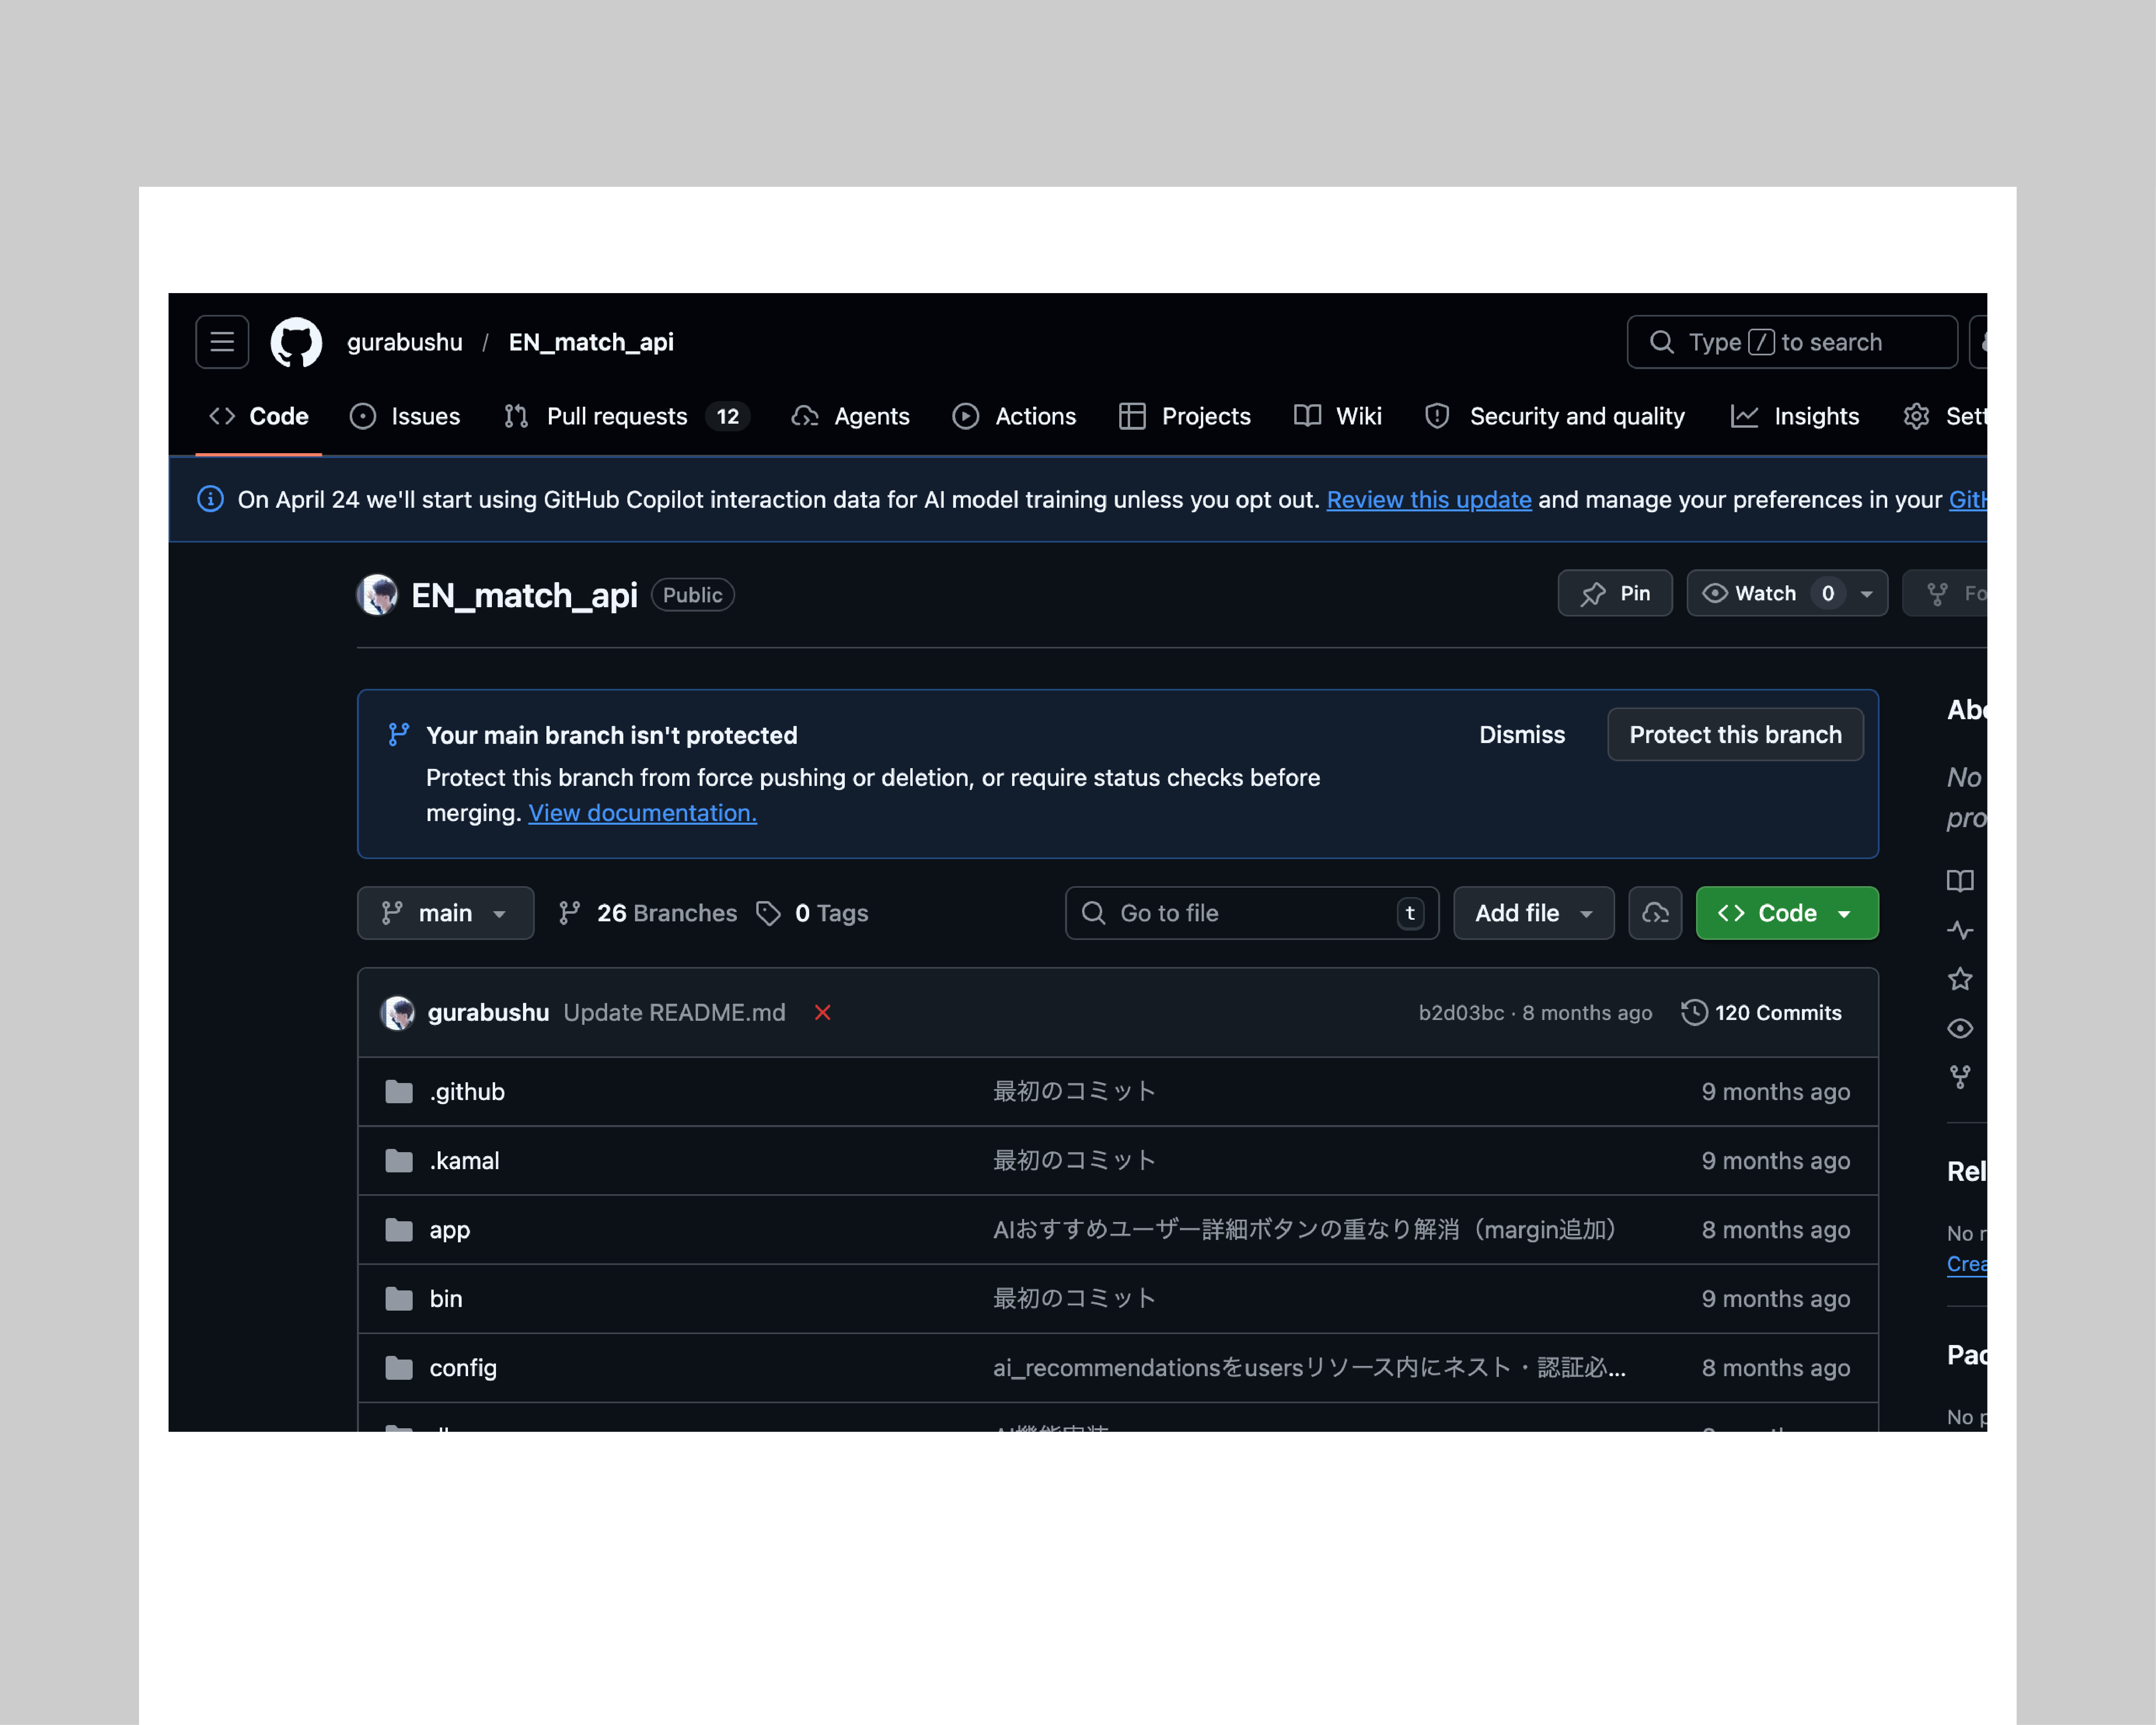2156x1725 pixels.
Task: Open the View documentation link
Action: tap(642, 813)
